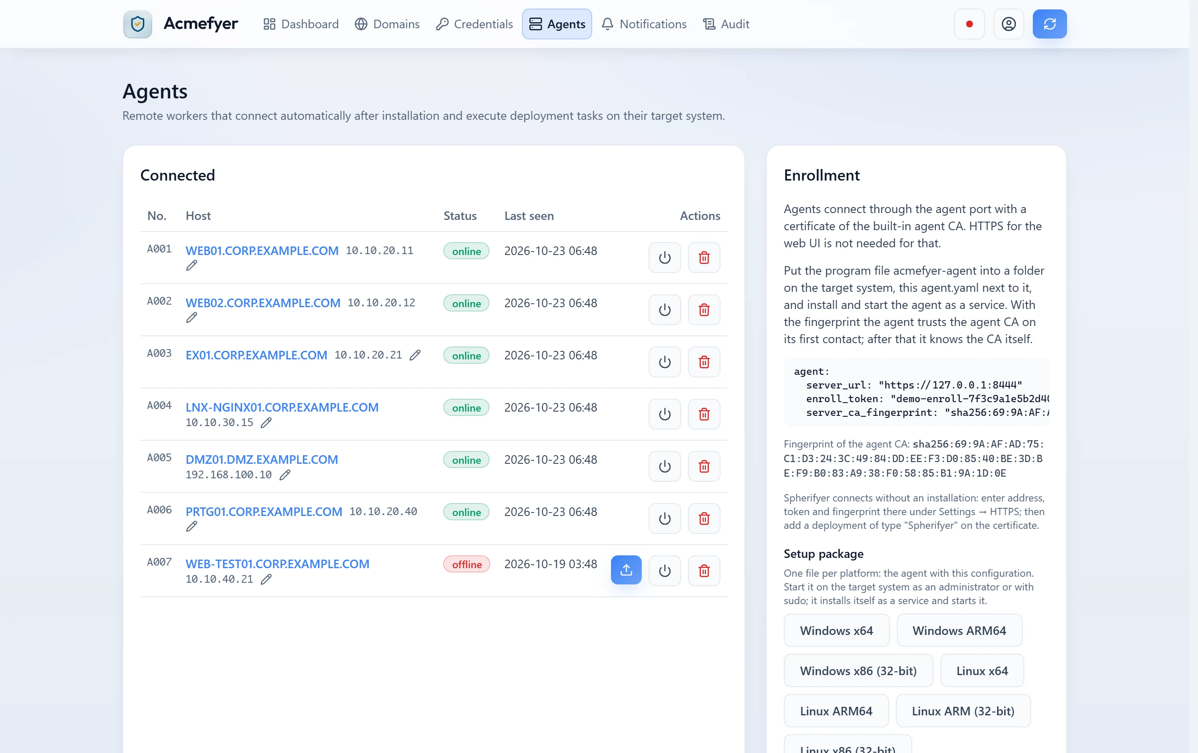Select the Agents nav item
This screenshot has height=753, width=1198.
pos(557,24)
